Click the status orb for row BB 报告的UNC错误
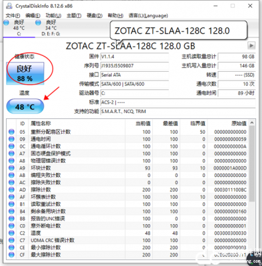The width and height of the screenshot is (262, 266). click(11, 219)
